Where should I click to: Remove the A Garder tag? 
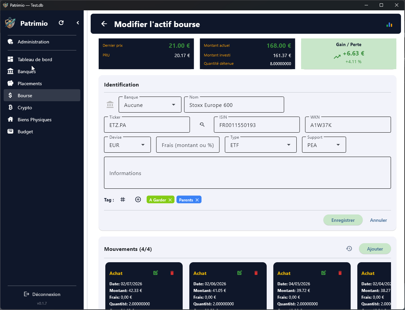click(170, 200)
